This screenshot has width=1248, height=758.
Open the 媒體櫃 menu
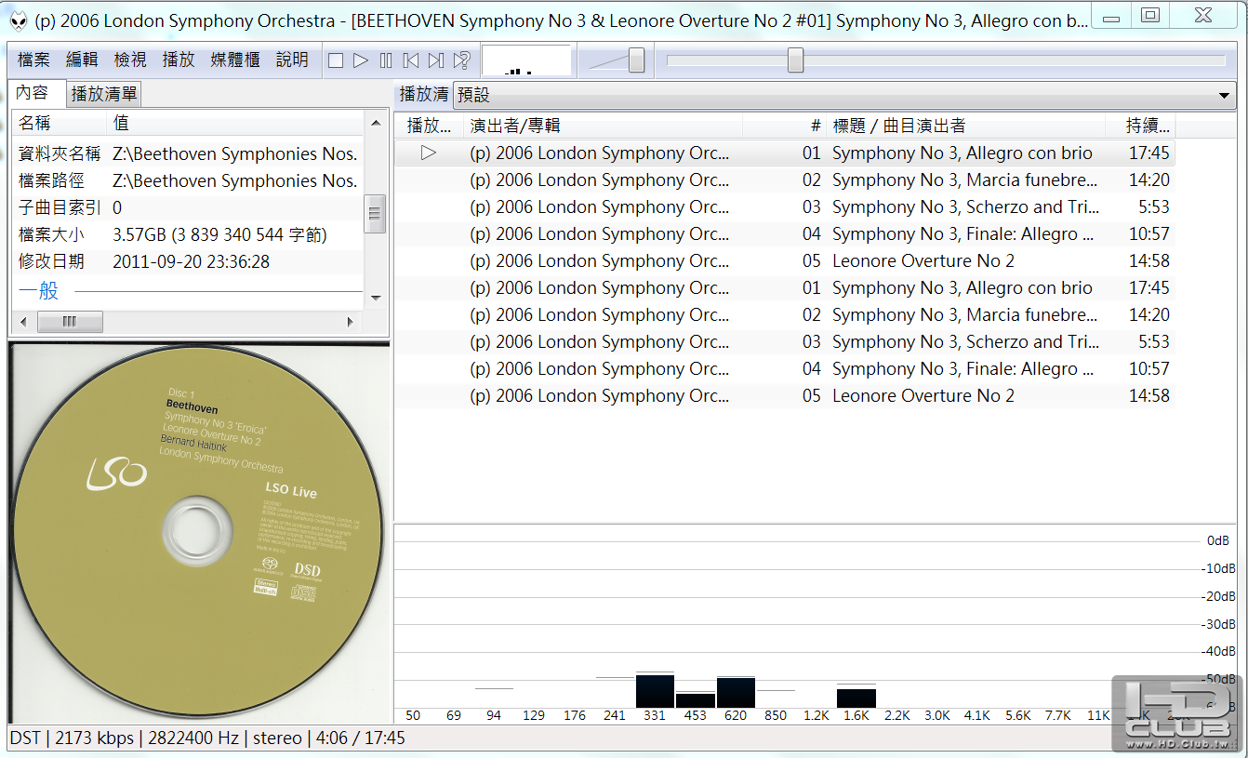pos(235,60)
